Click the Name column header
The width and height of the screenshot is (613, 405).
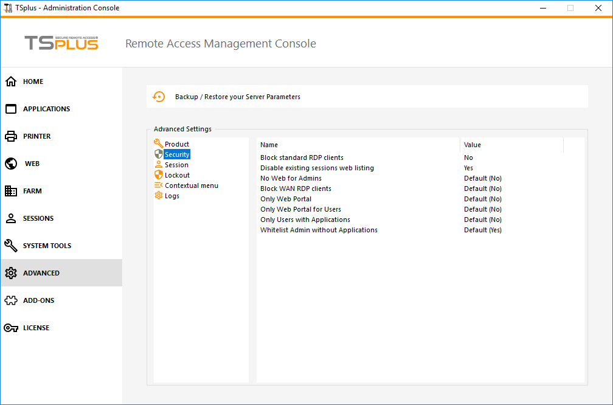269,145
